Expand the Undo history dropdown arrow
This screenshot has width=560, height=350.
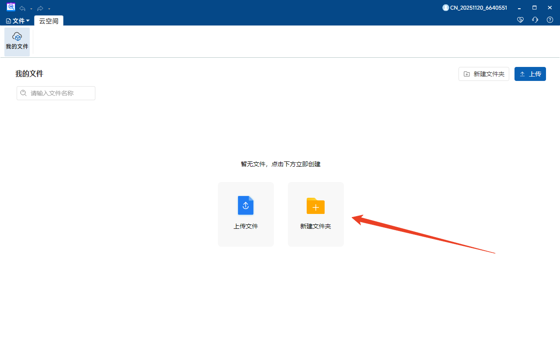(31, 9)
